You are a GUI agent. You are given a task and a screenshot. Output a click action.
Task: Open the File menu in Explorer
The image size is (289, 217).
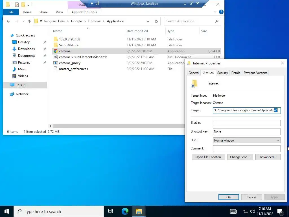11,12
